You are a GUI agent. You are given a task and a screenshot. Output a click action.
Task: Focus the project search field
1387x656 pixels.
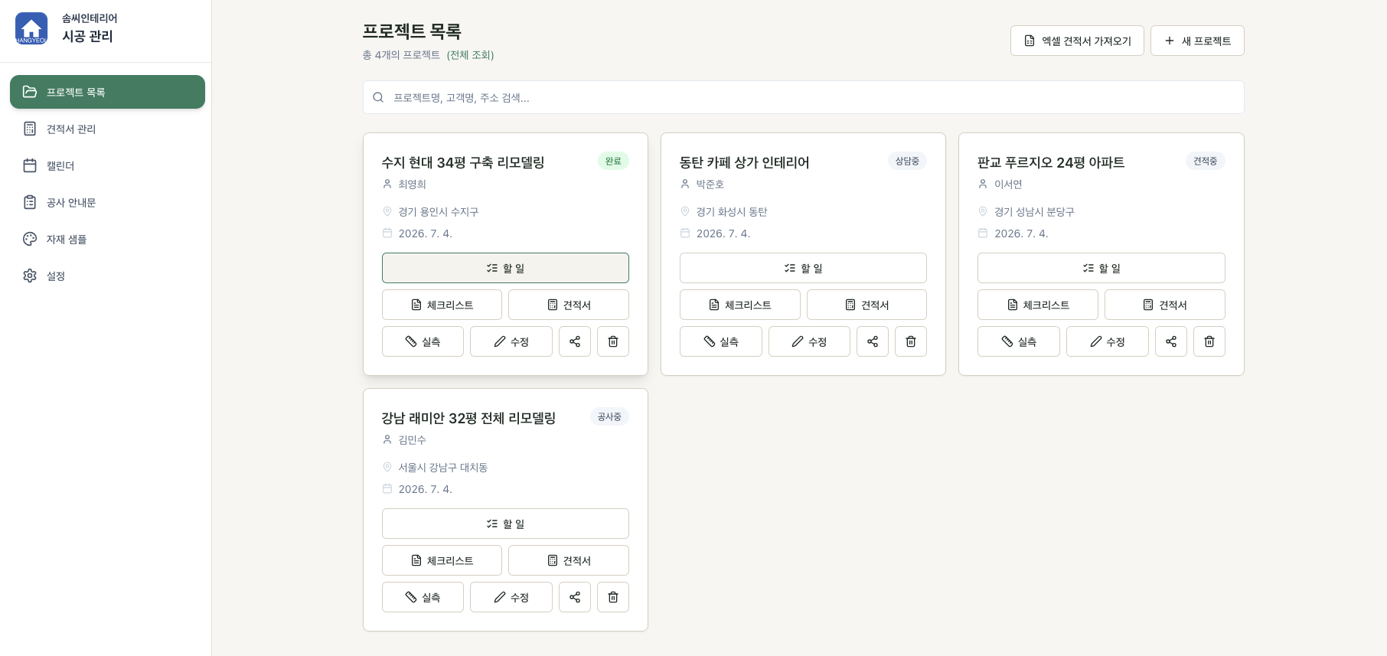[x=803, y=97]
